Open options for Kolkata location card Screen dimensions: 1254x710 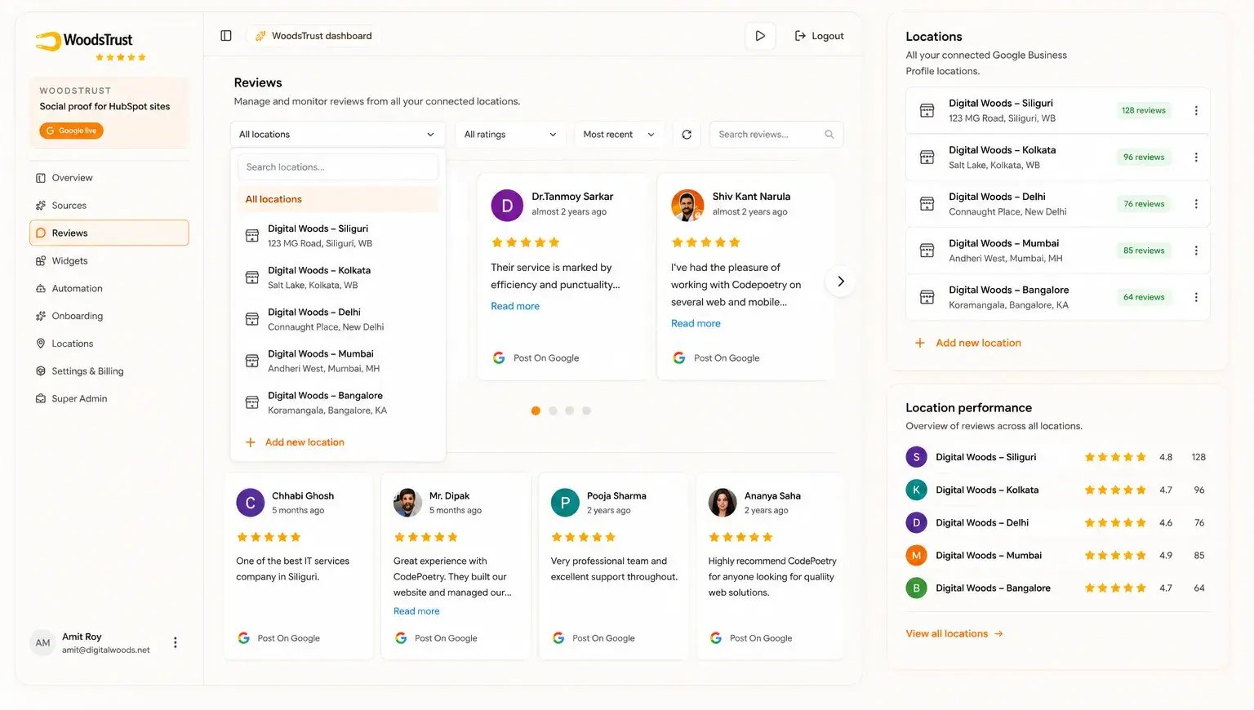[x=1196, y=158]
